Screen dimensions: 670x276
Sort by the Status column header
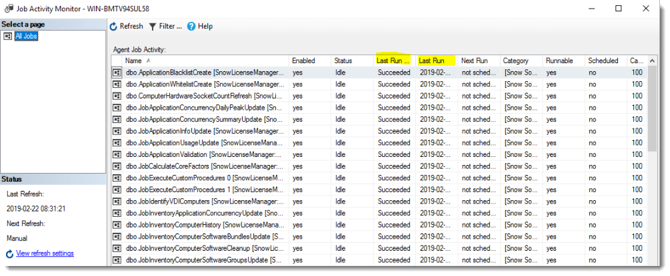(x=352, y=61)
